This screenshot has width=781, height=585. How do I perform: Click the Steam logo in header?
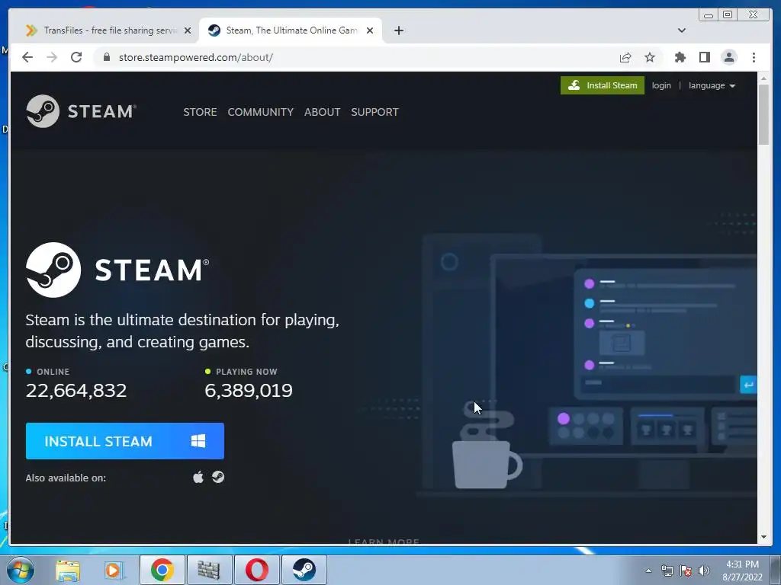81,111
